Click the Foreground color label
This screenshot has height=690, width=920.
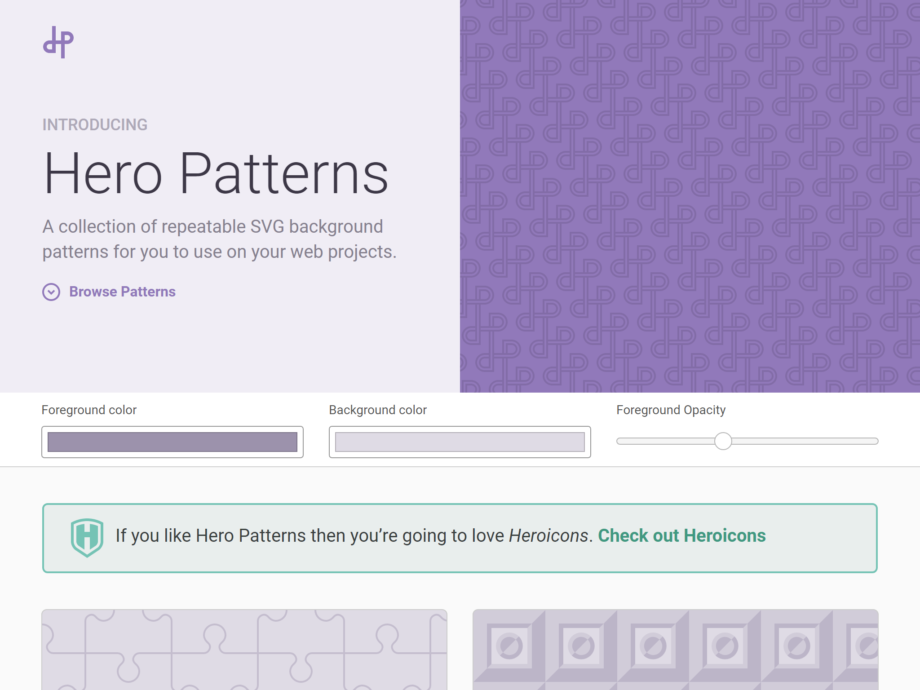click(89, 410)
